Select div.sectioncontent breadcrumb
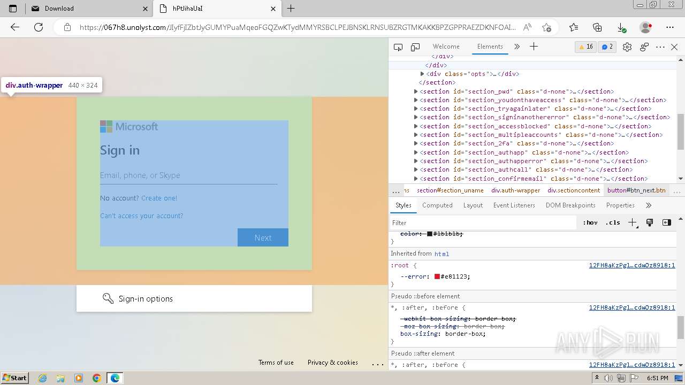Screen dimensions: 685x385 (x=574, y=190)
